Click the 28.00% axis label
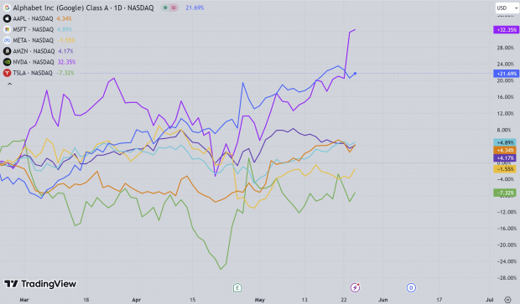 click(x=505, y=48)
